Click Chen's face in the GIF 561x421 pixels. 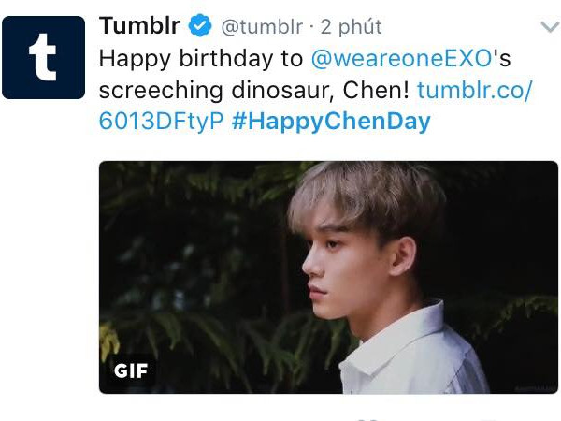(346, 257)
